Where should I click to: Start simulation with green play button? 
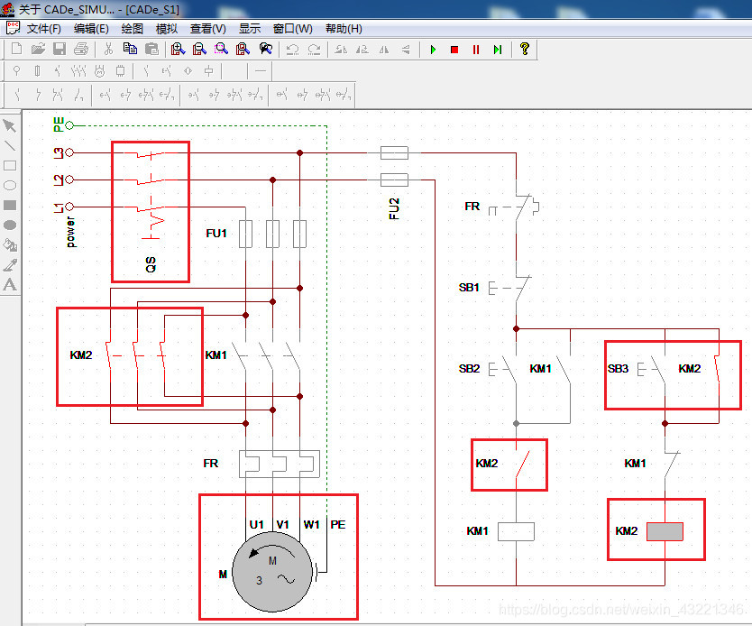pos(433,50)
